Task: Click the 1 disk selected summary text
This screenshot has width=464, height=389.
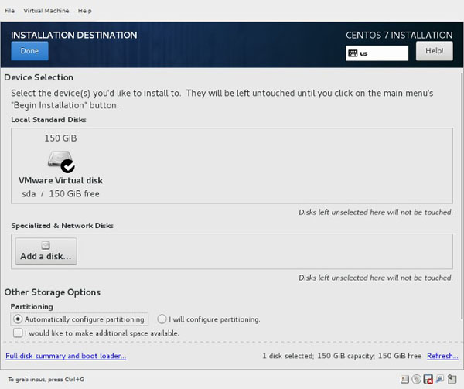Action: (342, 356)
